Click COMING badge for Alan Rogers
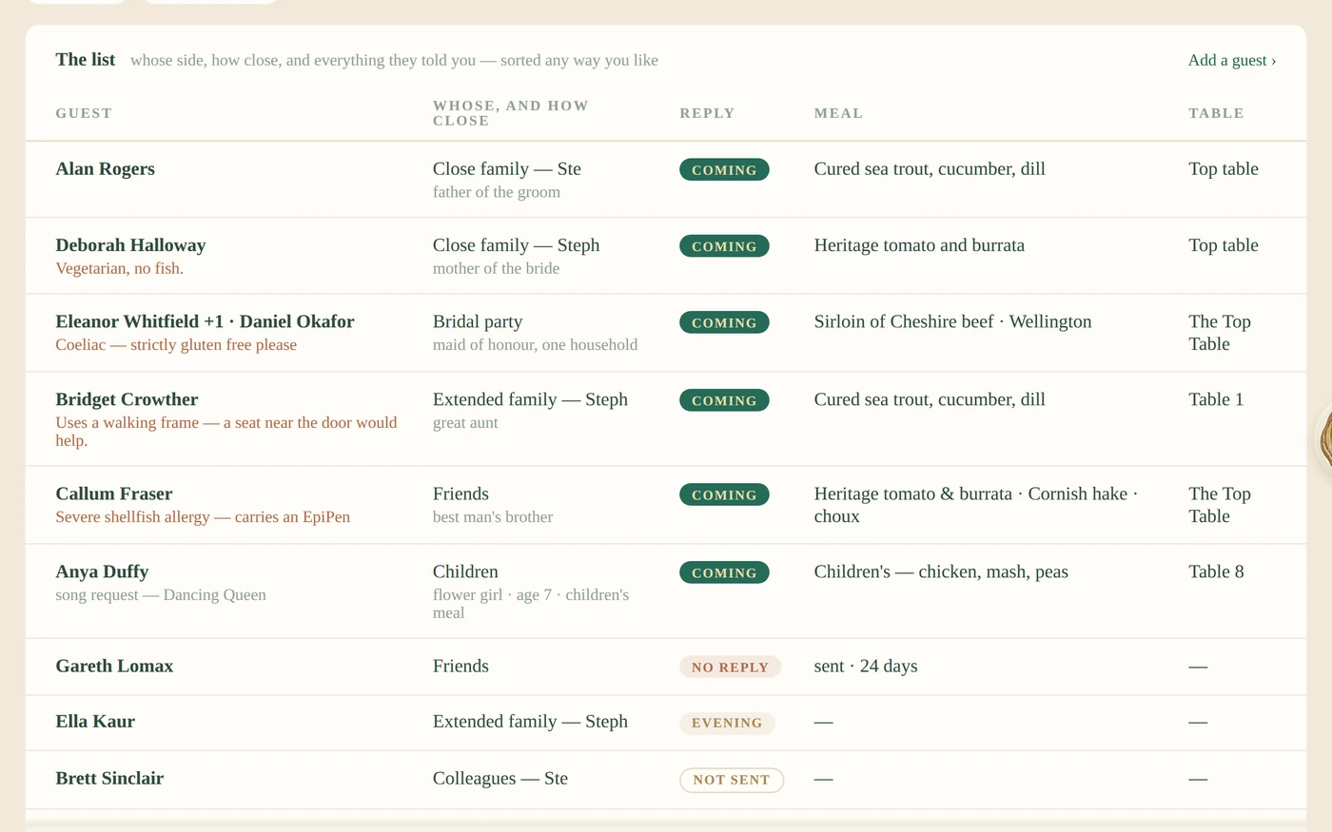This screenshot has width=1332, height=832. (724, 169)
